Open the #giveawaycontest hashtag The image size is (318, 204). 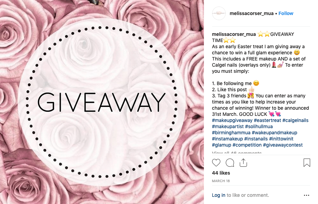283,145
